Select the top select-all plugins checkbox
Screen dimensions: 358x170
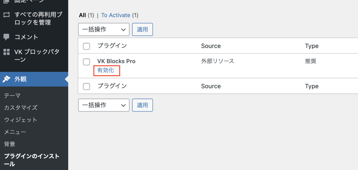pyautogui.click(x=86, y=46)
